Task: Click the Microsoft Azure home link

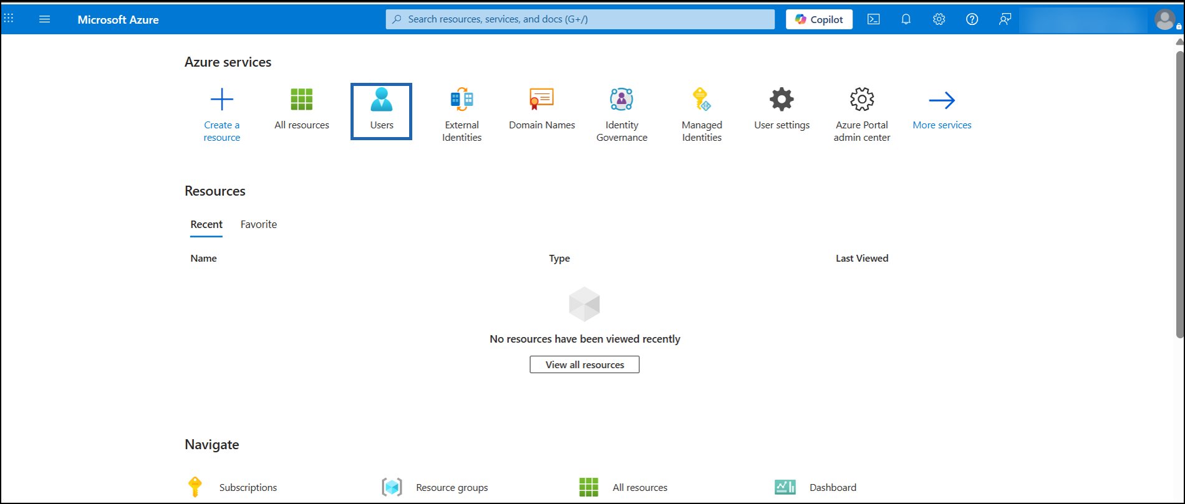Action: (x=118, y=19)
